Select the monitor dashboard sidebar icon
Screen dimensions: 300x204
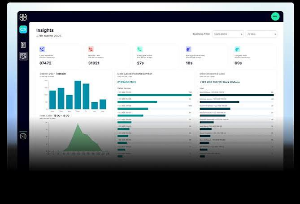[x=23, y=56]
